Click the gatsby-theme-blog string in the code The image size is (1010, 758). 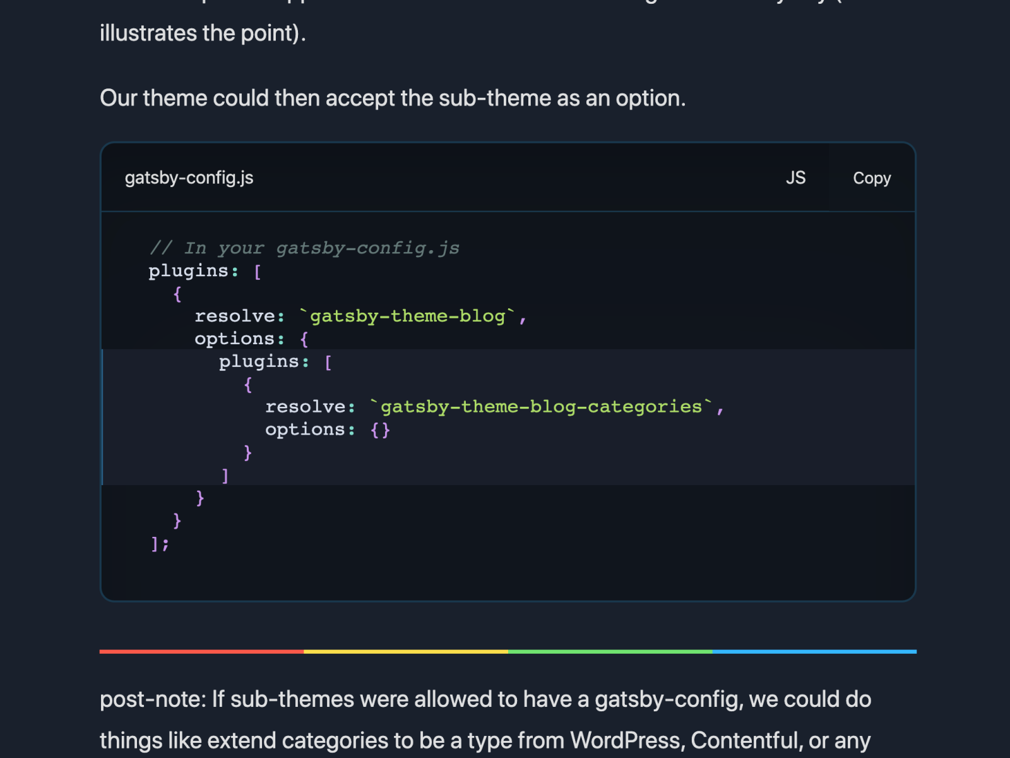click(410, 316)
